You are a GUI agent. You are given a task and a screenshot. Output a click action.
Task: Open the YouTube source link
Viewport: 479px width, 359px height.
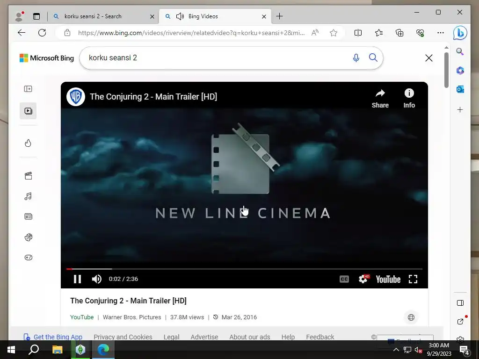pos(82,317)
